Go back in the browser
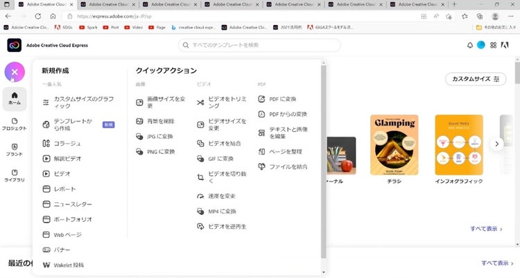 (x=8, y=16)
